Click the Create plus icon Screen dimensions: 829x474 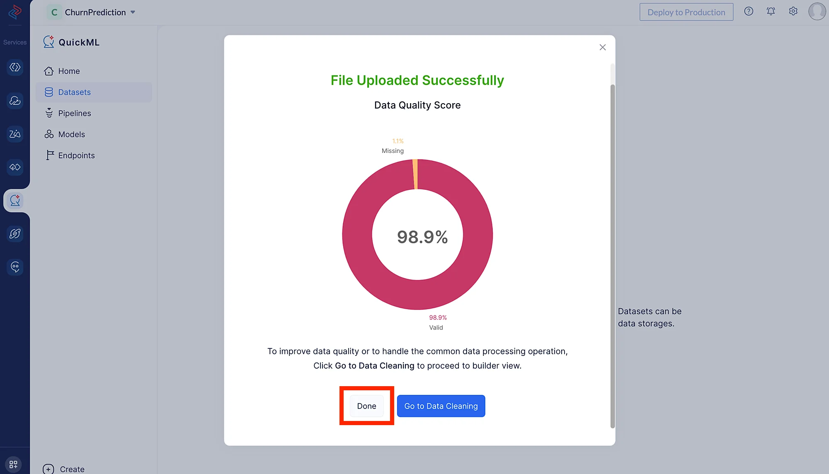click(48, 469)
